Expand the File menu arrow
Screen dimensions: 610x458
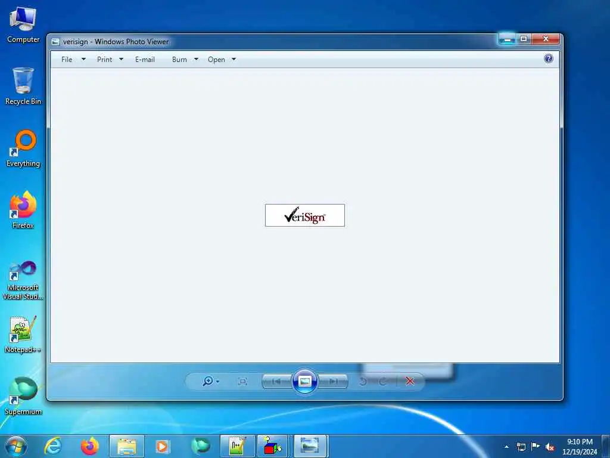pyautogui.click(x=83, y=60)
